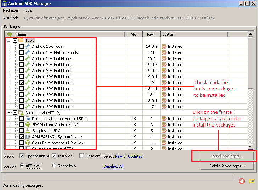This screenshot has height=190, width=258.
Task: Click Documentation for Android SDK icon
Action: tap(28, 119)
